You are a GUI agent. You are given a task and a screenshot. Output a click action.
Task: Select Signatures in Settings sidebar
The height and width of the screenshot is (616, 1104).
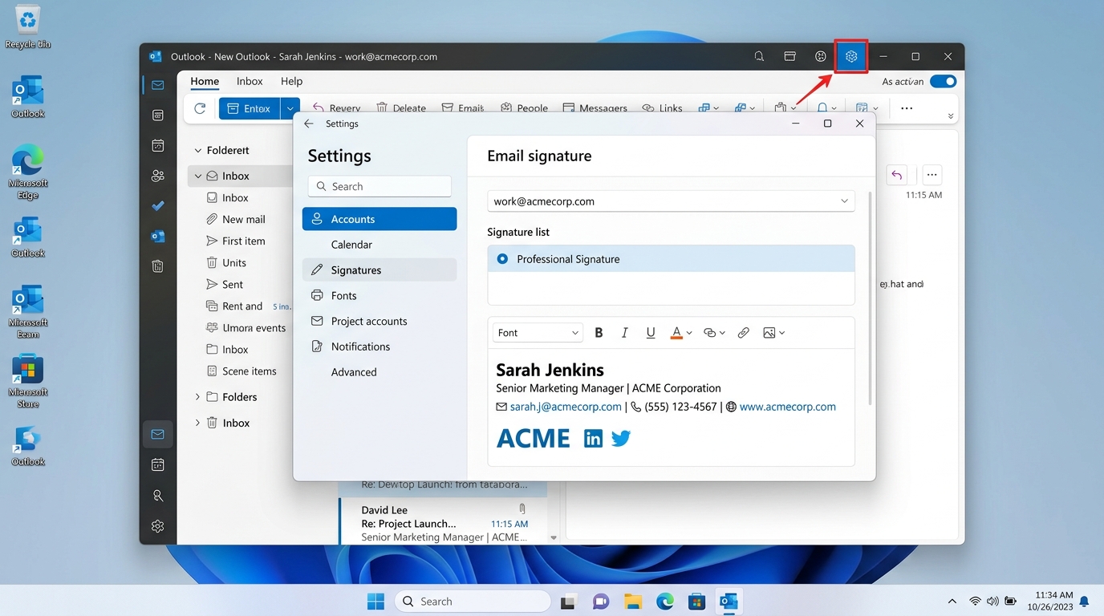(x=379, y=270)
